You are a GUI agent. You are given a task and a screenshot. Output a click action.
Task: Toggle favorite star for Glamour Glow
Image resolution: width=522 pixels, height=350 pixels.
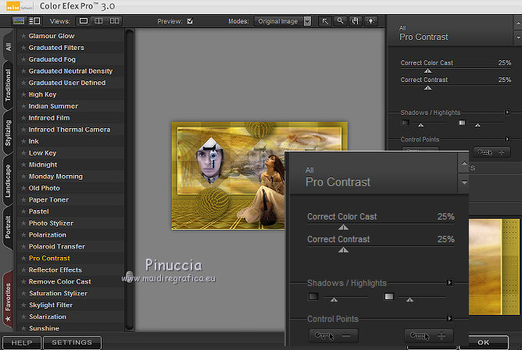23,36
